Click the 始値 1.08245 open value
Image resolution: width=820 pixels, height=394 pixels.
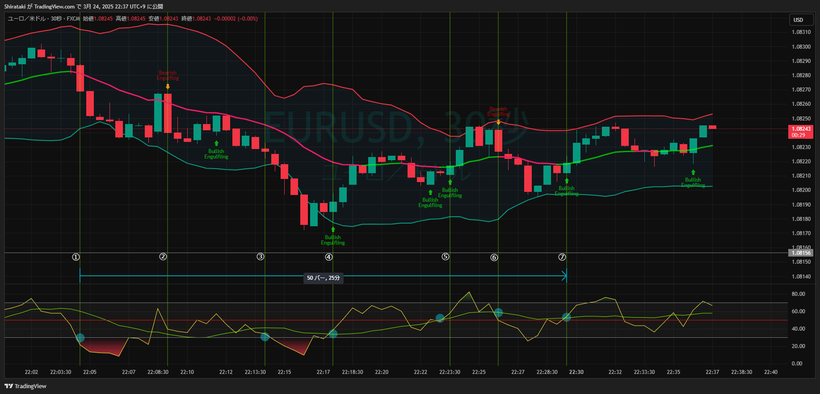coord(98,19)
